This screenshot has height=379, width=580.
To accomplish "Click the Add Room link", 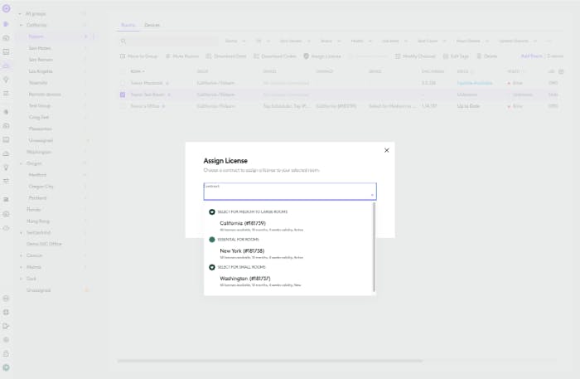I will [530, 56].
